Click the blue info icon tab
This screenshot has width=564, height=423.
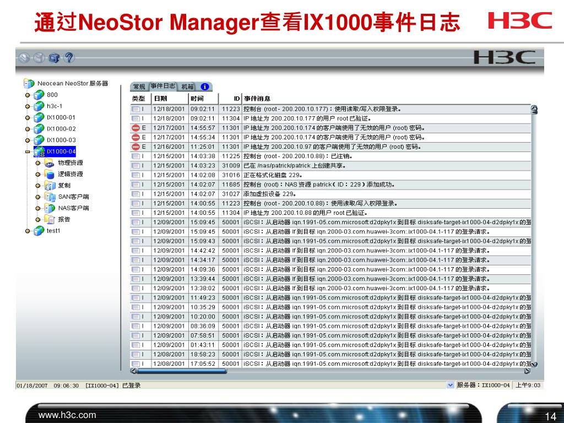(205, 86)
